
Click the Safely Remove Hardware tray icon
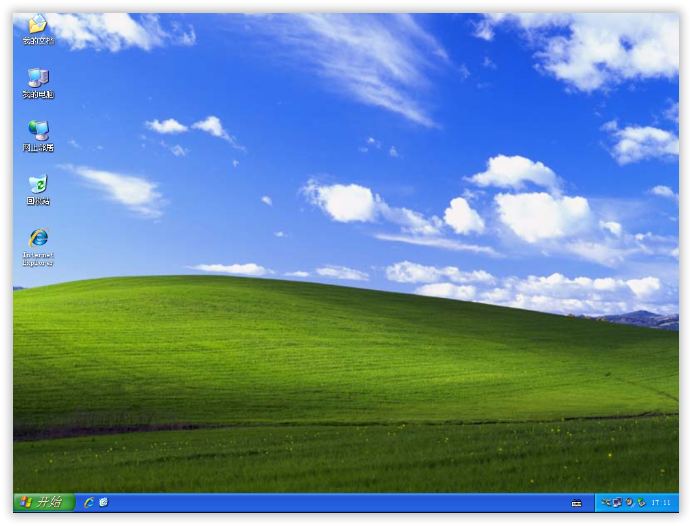coord(606,502)
